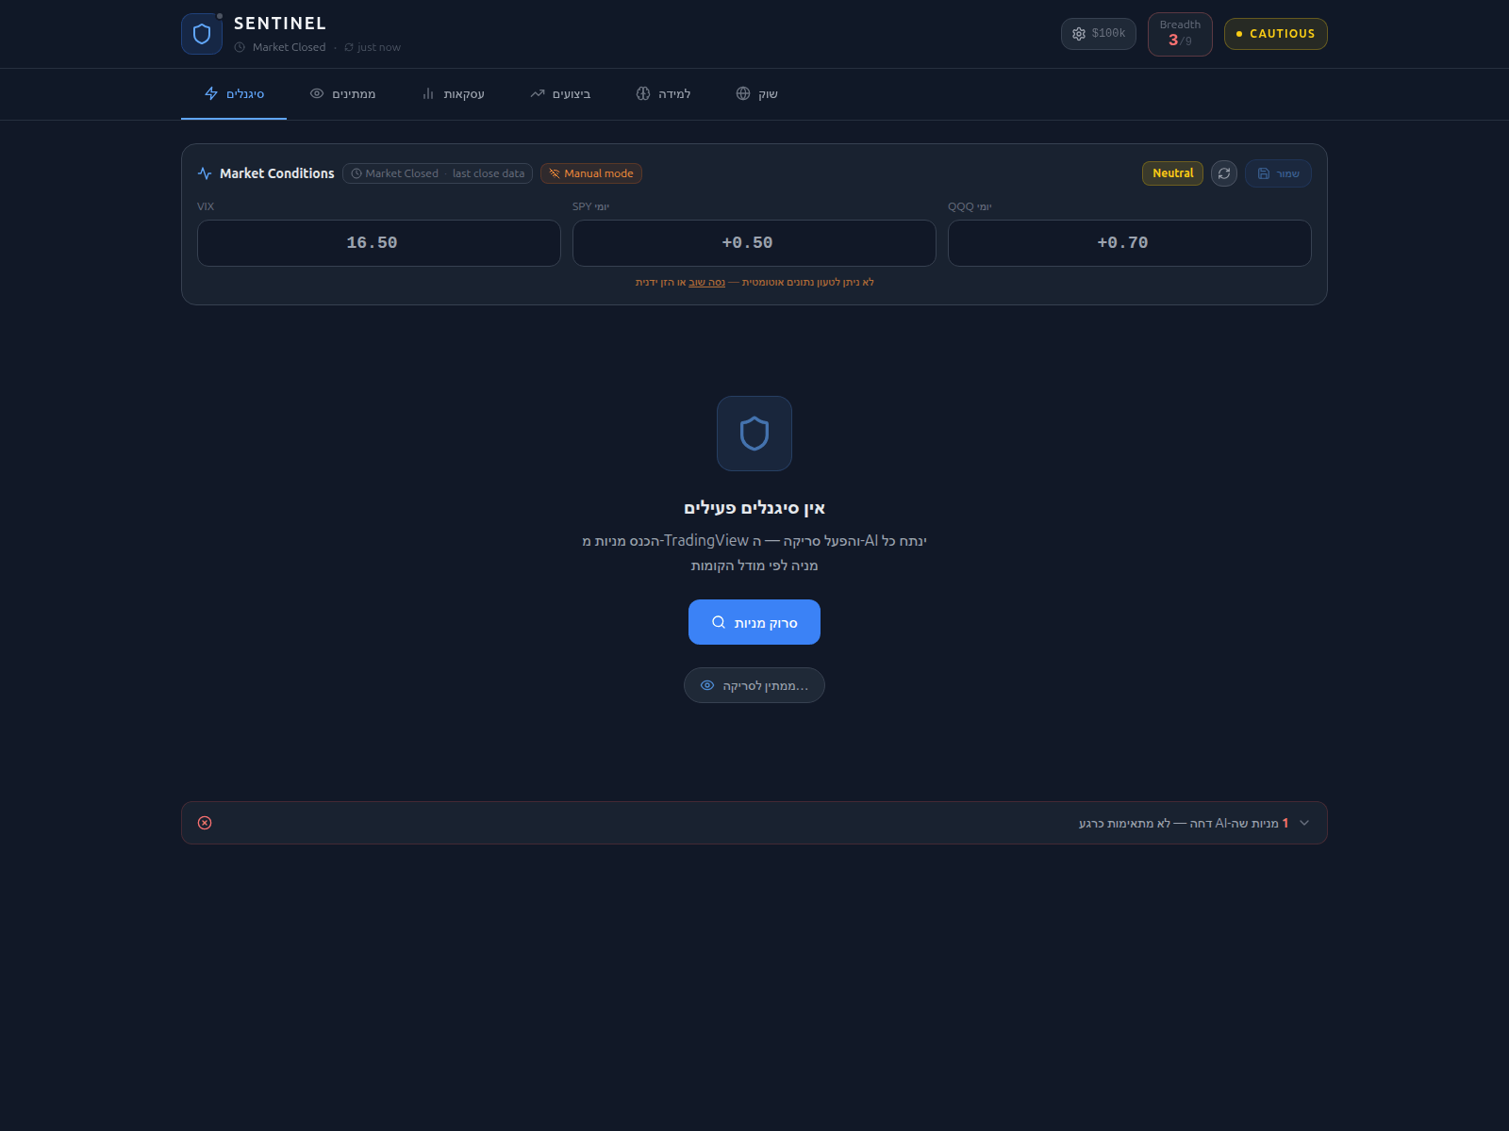The height and width of the screenshot is (1131, 1509).
Task: Expand the AI-rejected stocks chevron
Action: point(1304,823)
